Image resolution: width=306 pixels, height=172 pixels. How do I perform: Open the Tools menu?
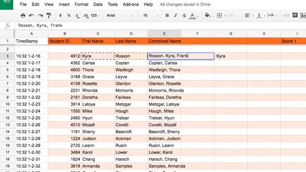[x=113, y=4]
